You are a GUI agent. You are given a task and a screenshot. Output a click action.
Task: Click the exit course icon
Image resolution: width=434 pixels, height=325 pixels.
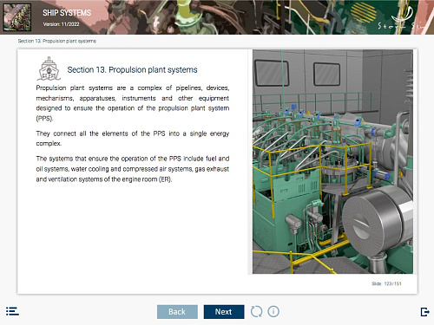pyautogui.click(x=424, y=312)
